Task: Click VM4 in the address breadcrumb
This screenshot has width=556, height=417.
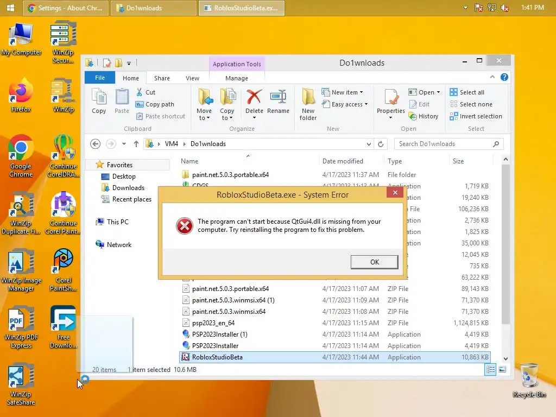Action: (x=171, y=144)
